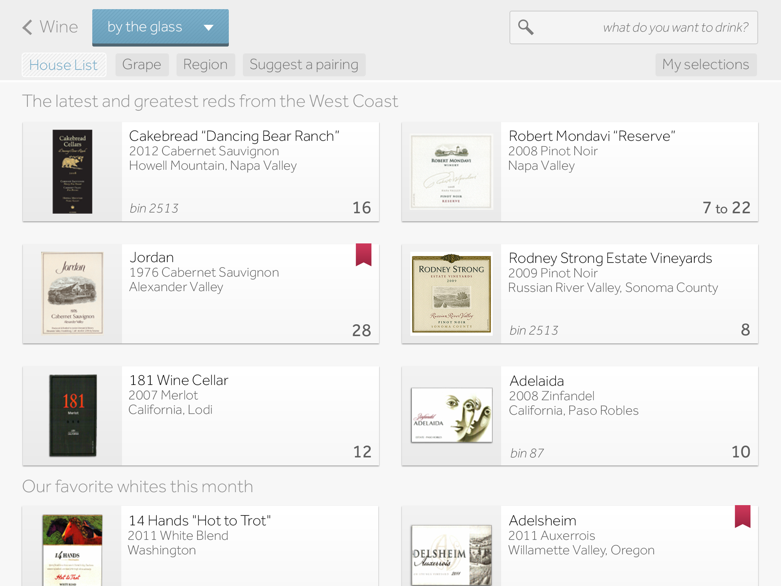Tap the back arrow next to Wine
781x586 pixels.
click(27, 27)
